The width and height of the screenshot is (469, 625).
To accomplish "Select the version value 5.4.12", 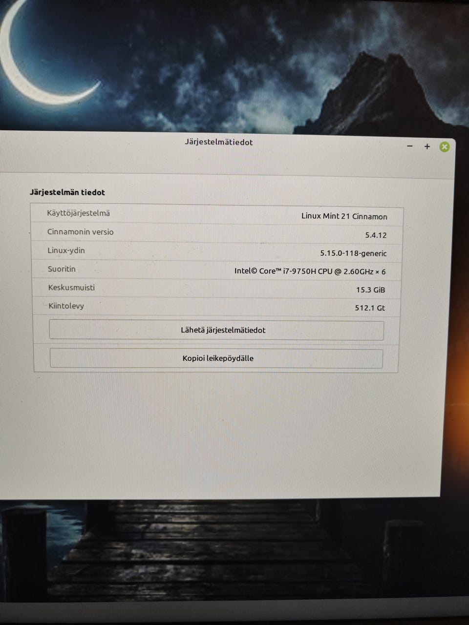I will [376, 235].
